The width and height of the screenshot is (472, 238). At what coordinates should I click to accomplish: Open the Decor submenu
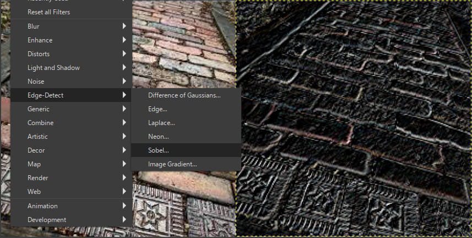point(36,150)
